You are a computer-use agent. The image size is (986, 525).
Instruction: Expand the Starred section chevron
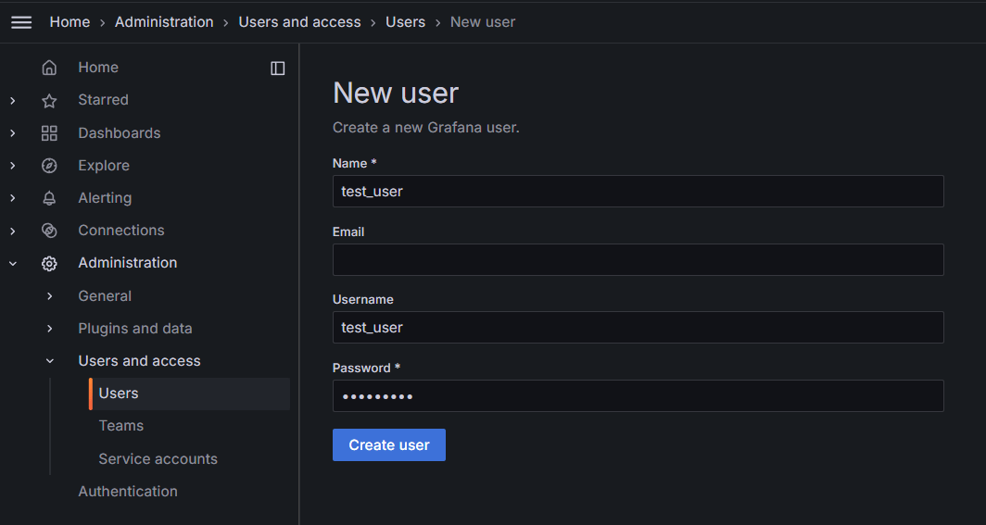click(13, 100)
